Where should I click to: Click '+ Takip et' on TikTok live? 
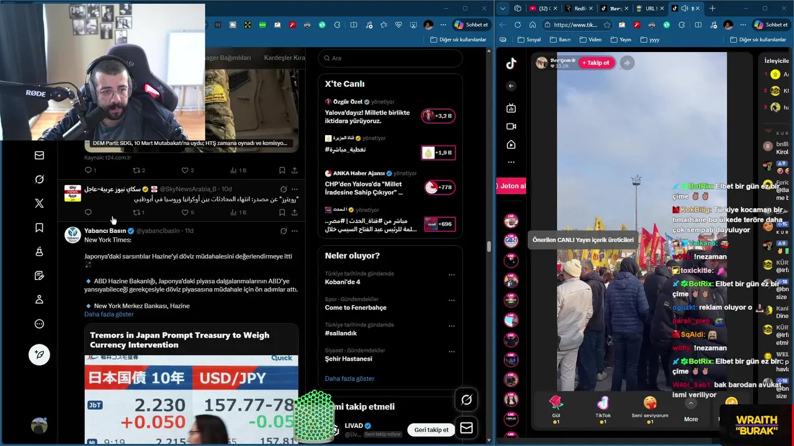[x=595, y=63]
